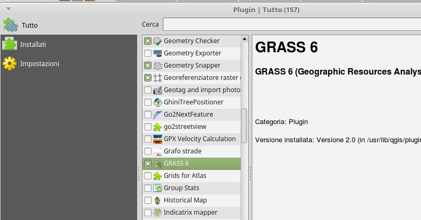Image resolution: width=421 pixels, height=220 pixels.
Task: Check the Group Stats checkbox
Action: (148, 188)
